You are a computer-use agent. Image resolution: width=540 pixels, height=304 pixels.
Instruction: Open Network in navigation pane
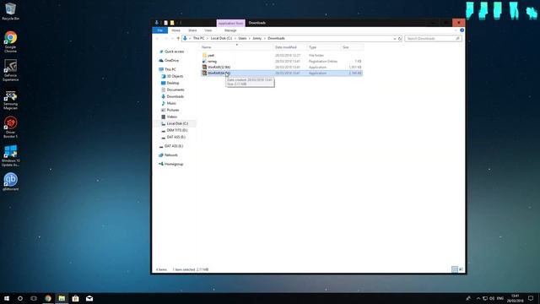(170, 155)
